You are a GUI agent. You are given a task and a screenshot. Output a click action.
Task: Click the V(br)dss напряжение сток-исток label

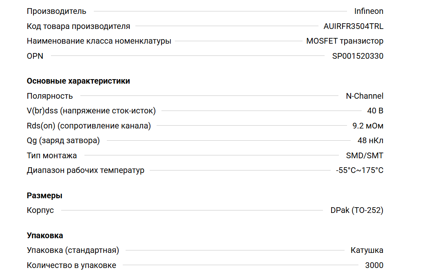91,111
